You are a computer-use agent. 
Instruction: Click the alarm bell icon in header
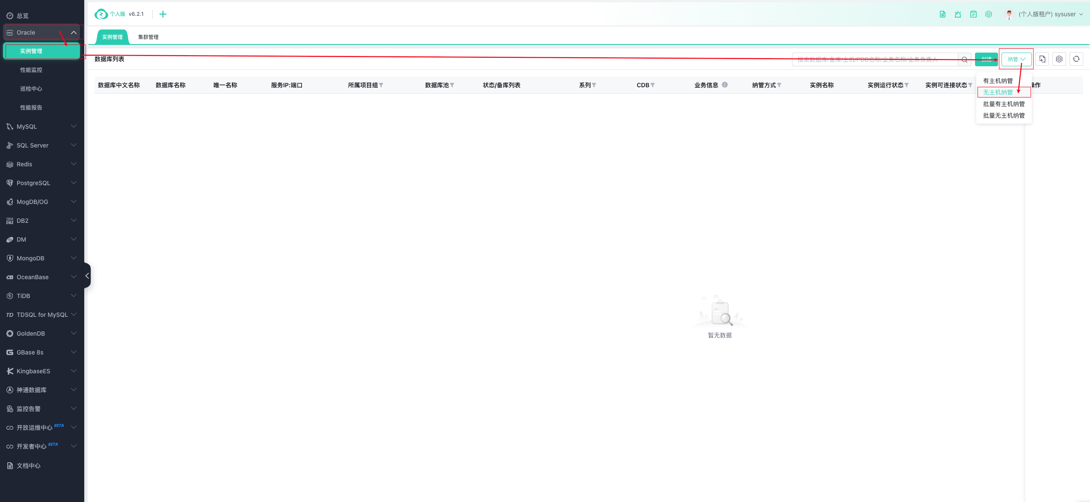click(x=958, y=14)
